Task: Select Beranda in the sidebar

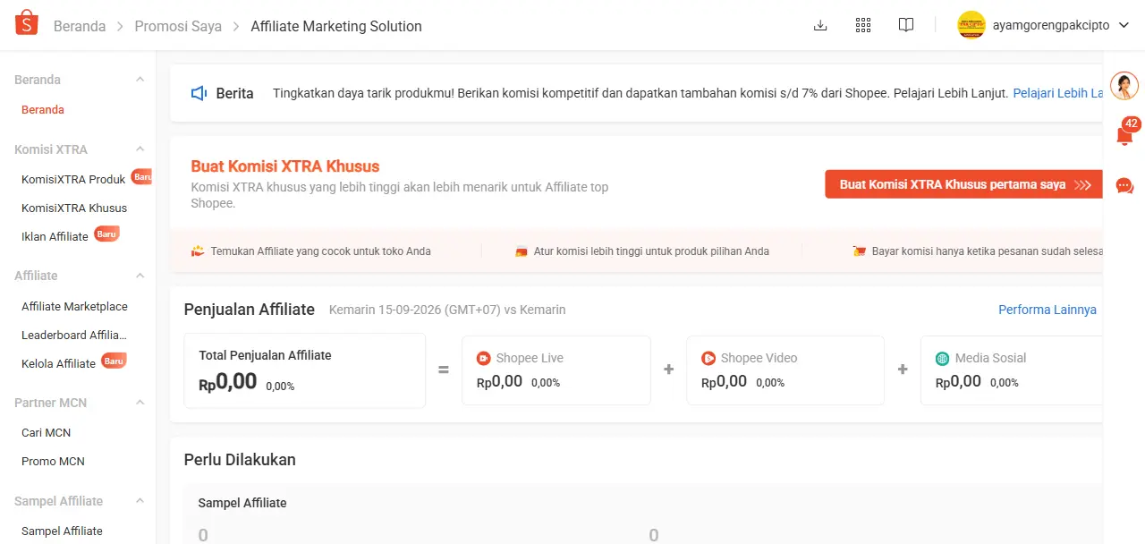Action: point(43,110)
